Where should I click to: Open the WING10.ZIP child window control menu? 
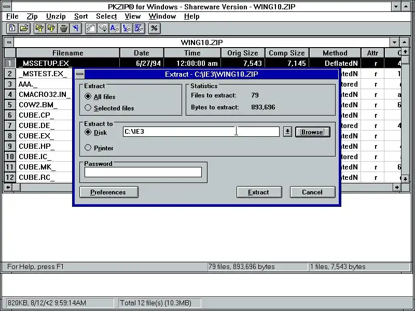(9, 43)
